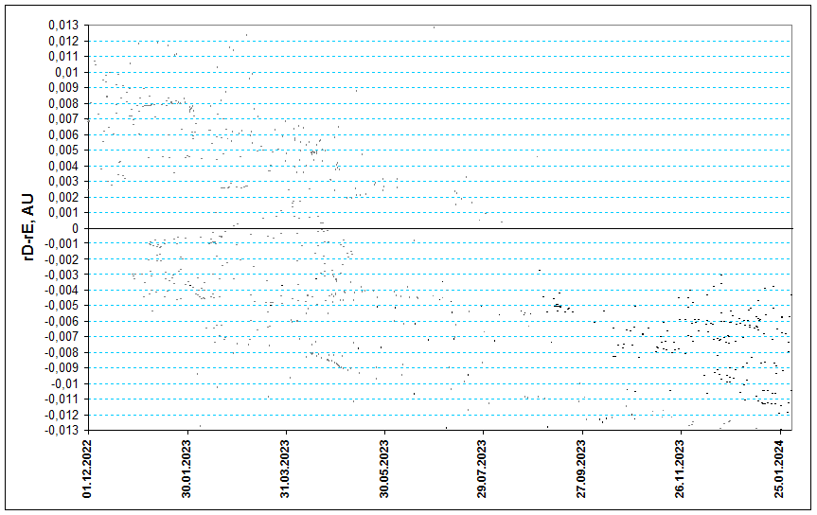Viewport: 817px width, 515px height.
Task: Click the zero value on y-axis
Action: (x=75, y=228)
